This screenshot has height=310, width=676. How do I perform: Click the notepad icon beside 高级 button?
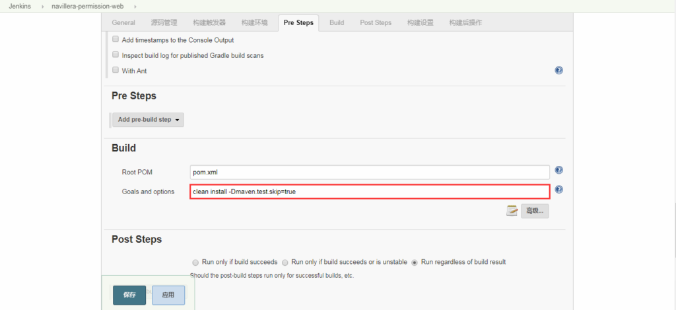coord(512,211)
